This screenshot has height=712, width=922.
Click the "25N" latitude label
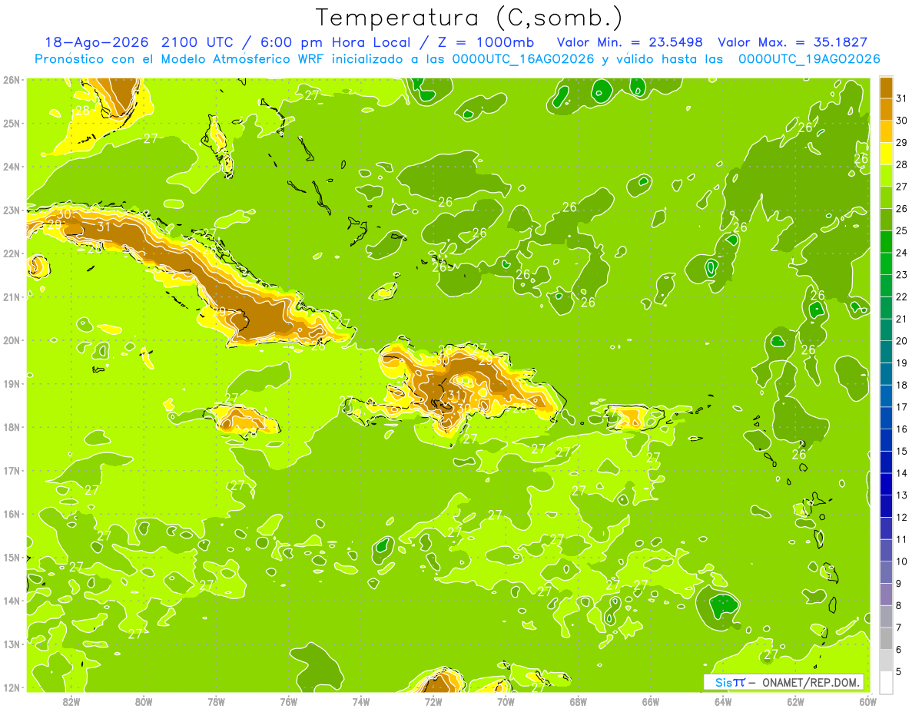pyautogui.click(x=12, y=123)
